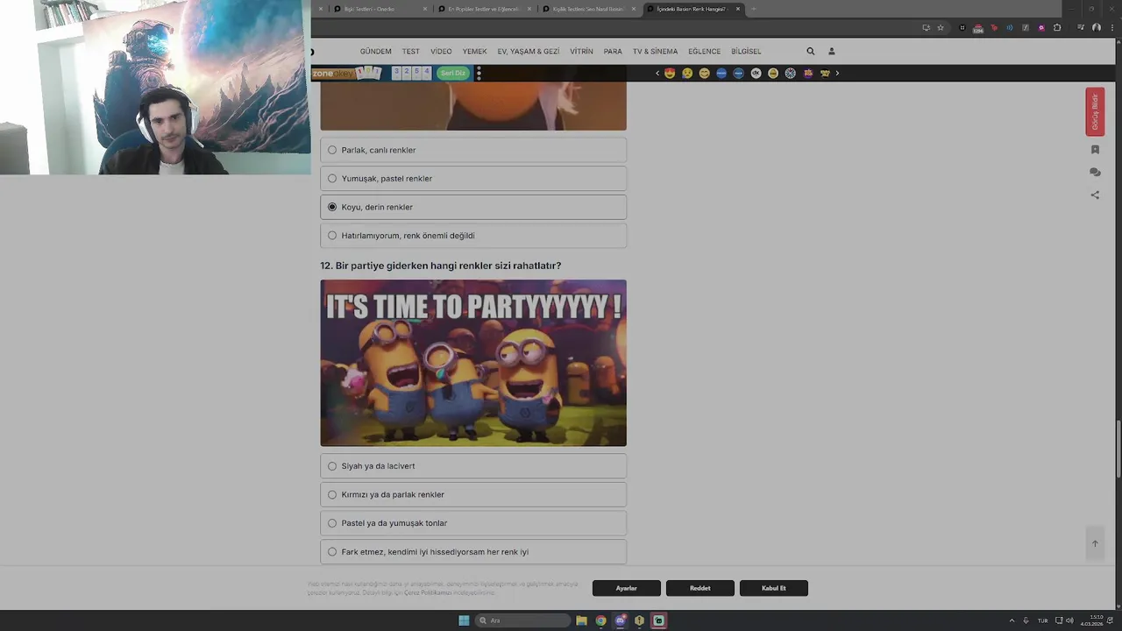This screenshot has width=1122, height=631.
Task: Select 'Siyah ya da lacivert' option
Action: (x=473, y=466)
